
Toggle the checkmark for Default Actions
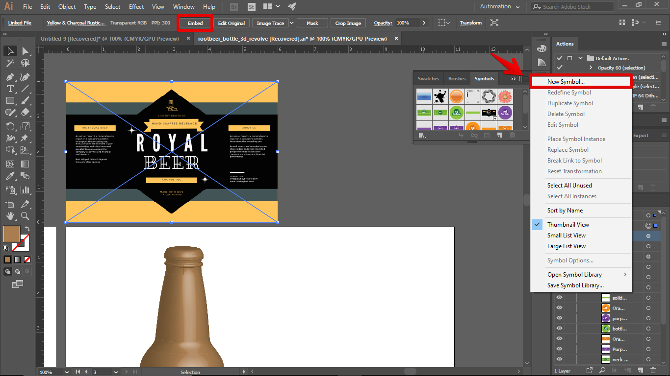tap(560, 58)
